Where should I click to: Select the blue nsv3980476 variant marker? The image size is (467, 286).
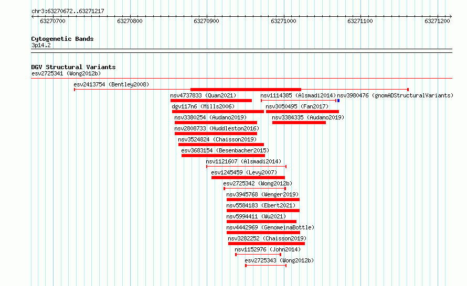coord(338,101)
